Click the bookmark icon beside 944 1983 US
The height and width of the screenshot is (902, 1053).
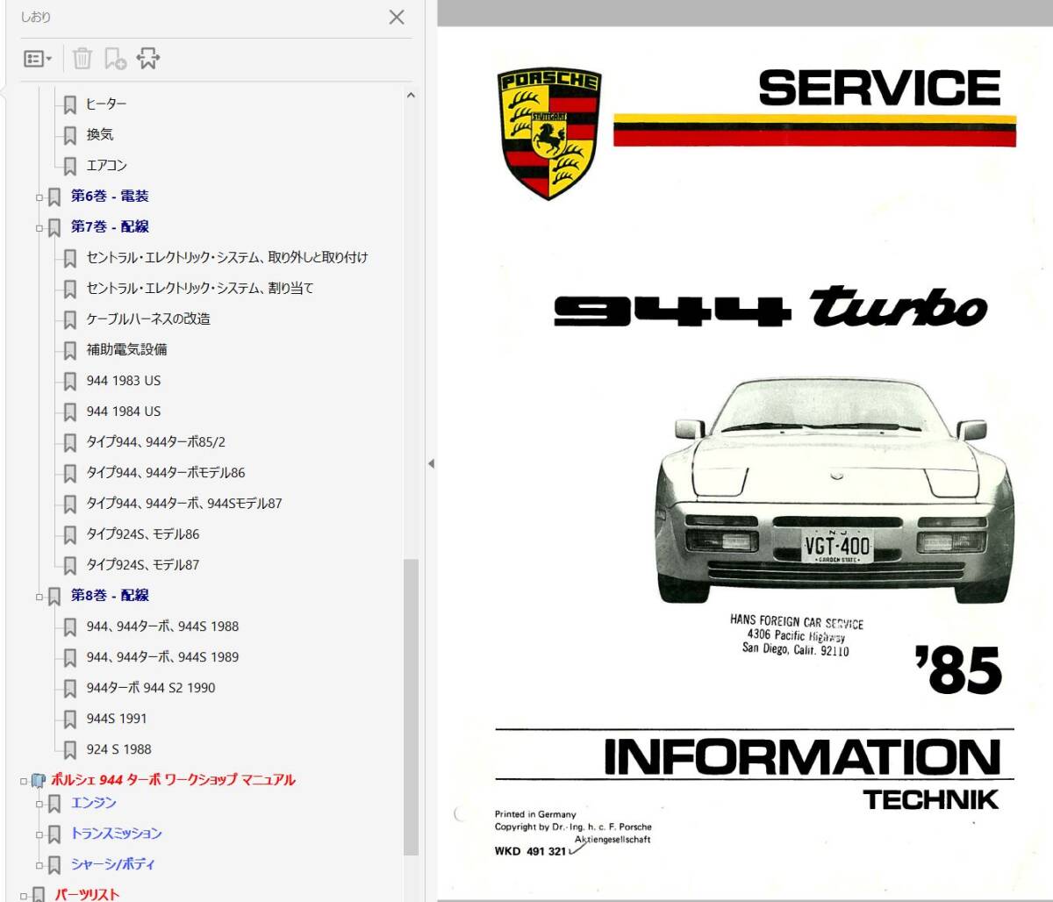click(70, 381)
